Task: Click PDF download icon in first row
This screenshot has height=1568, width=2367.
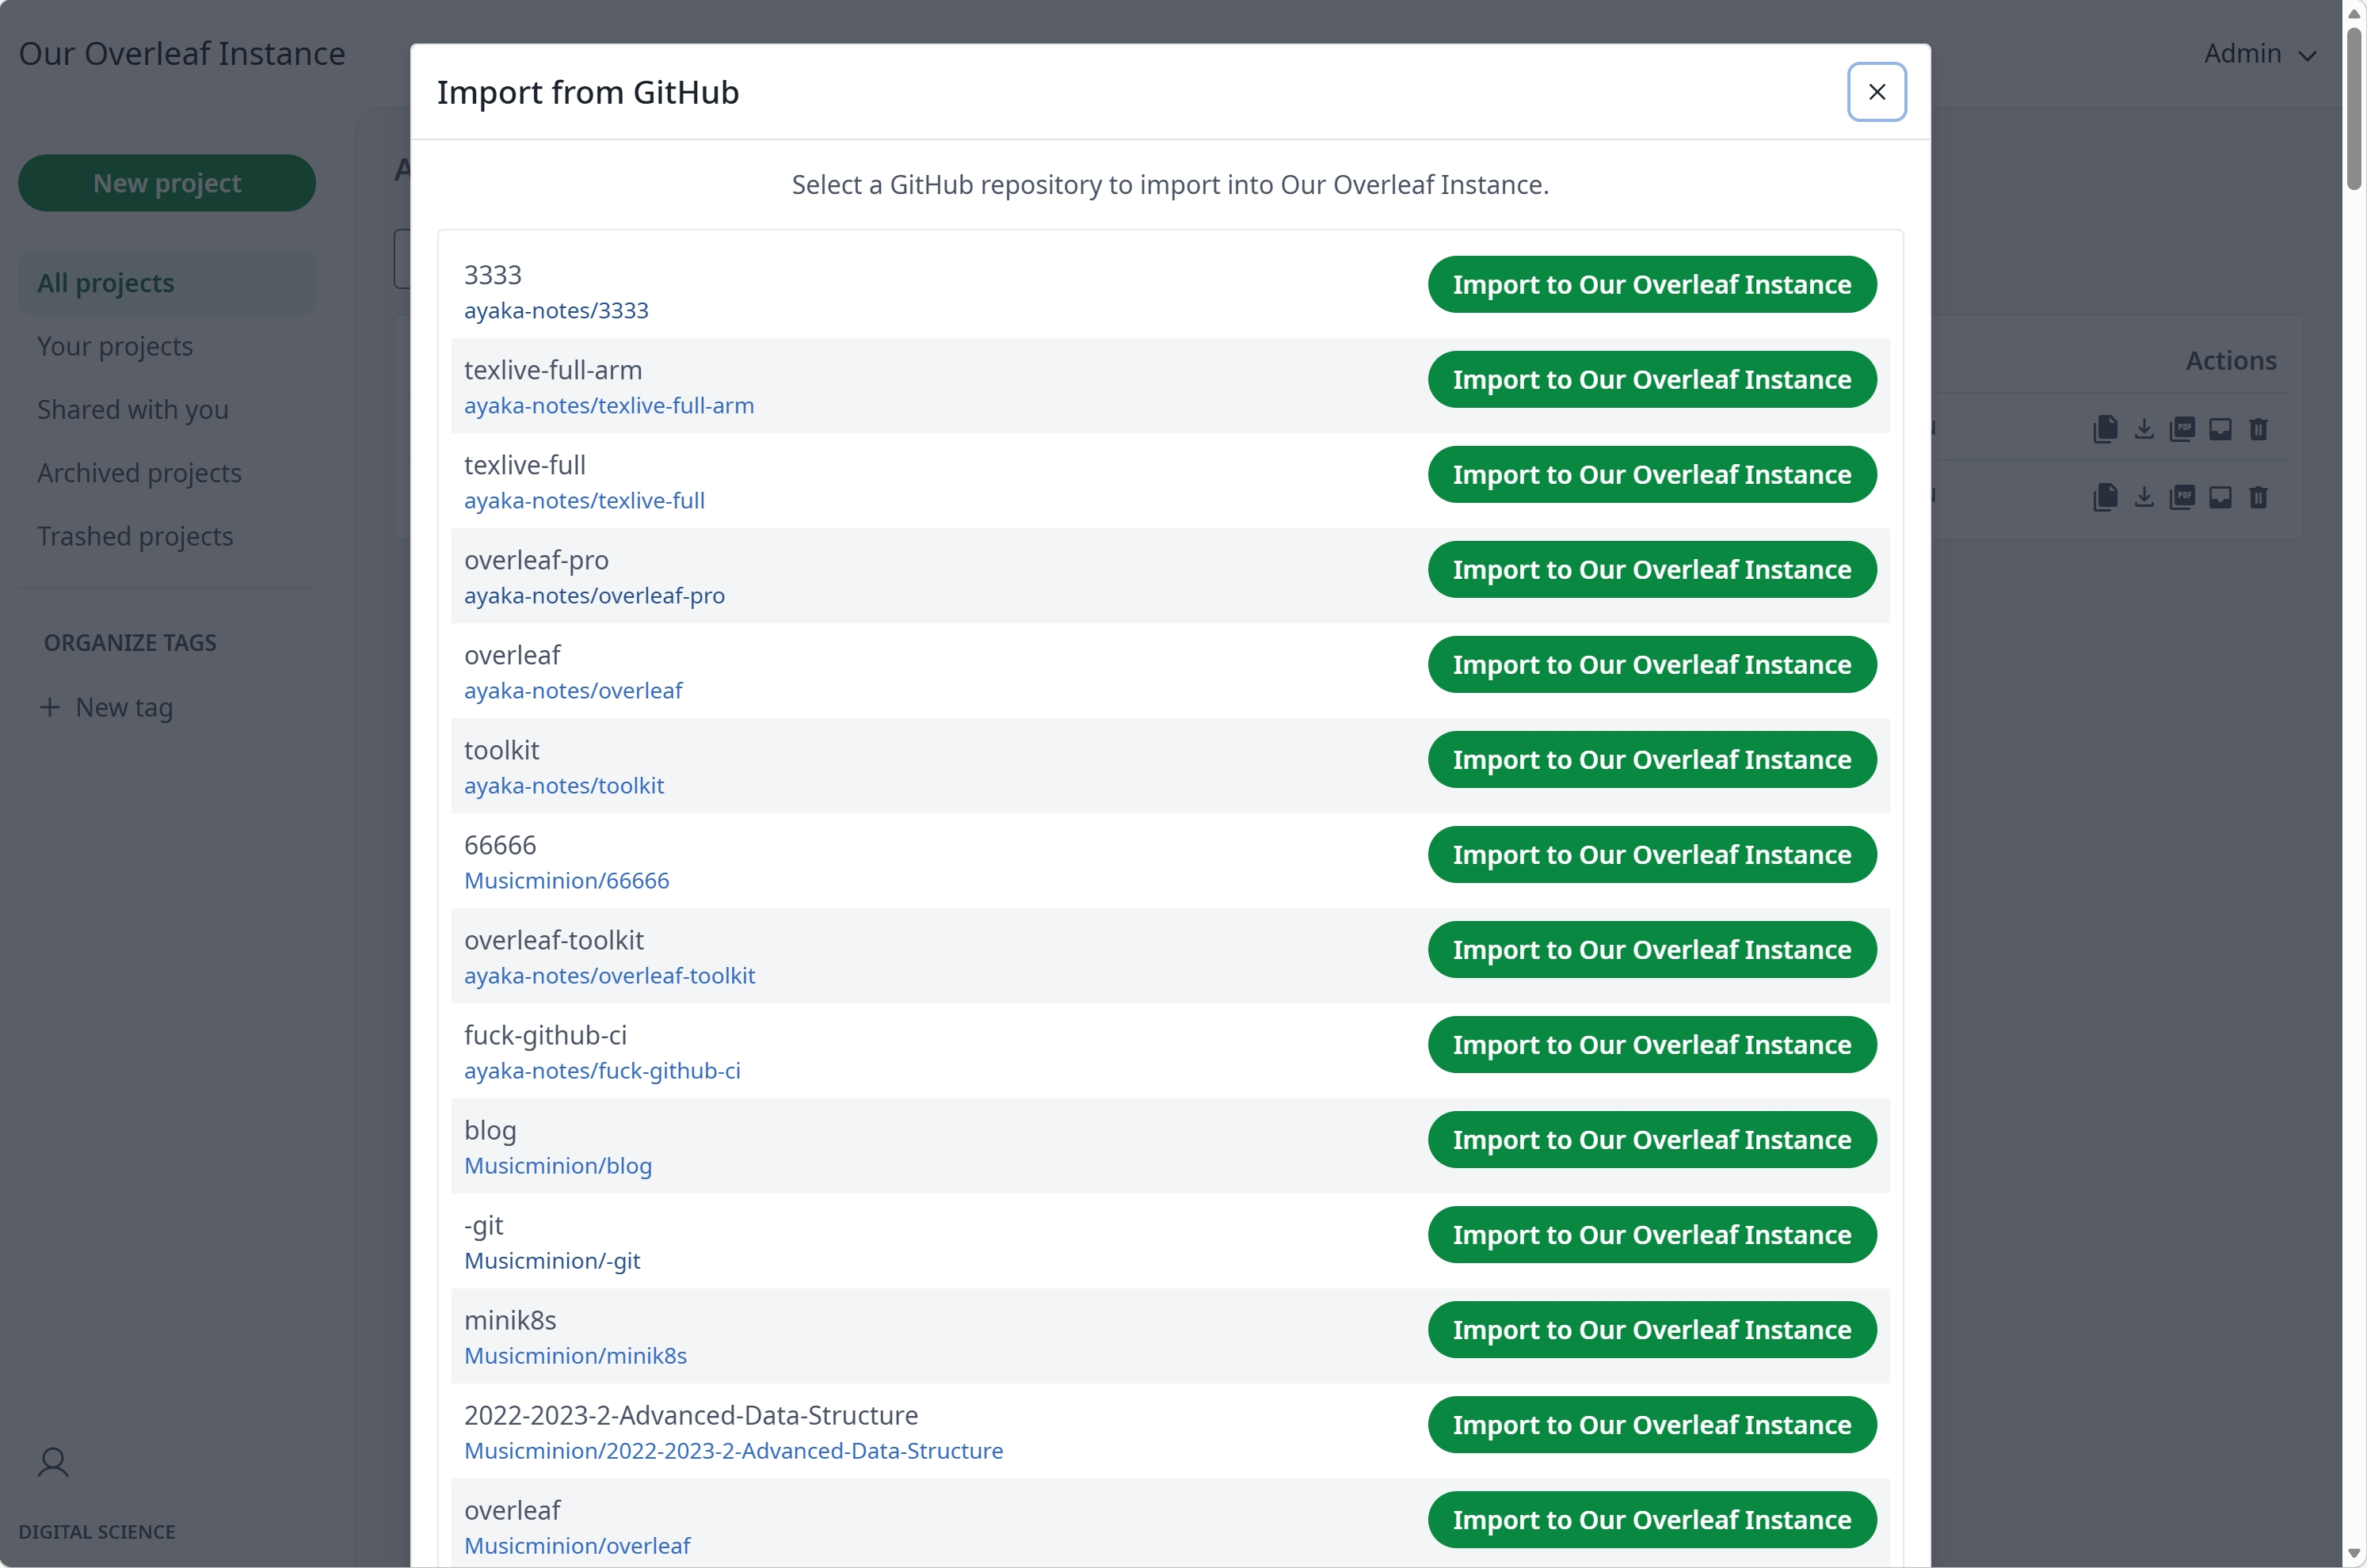Action: (2182, 429)
